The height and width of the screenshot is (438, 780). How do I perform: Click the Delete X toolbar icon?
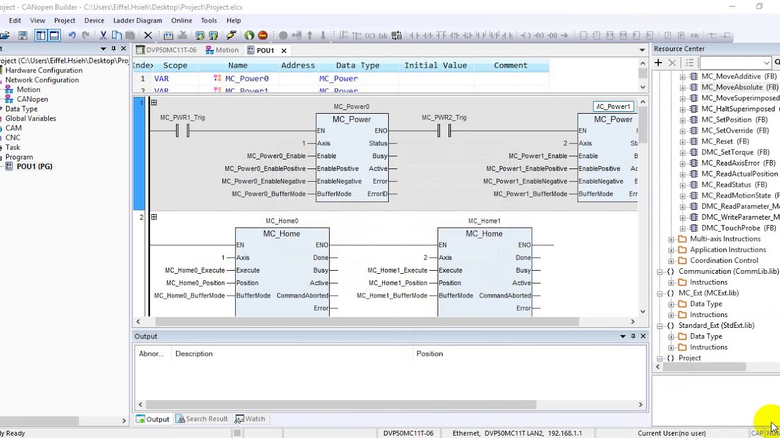point(147,35)
